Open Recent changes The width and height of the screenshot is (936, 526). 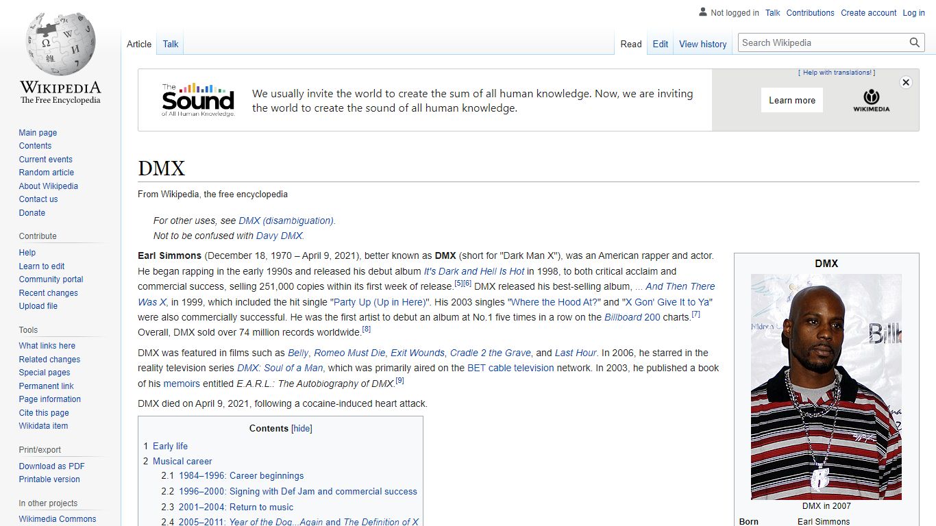tap(48, 293)
